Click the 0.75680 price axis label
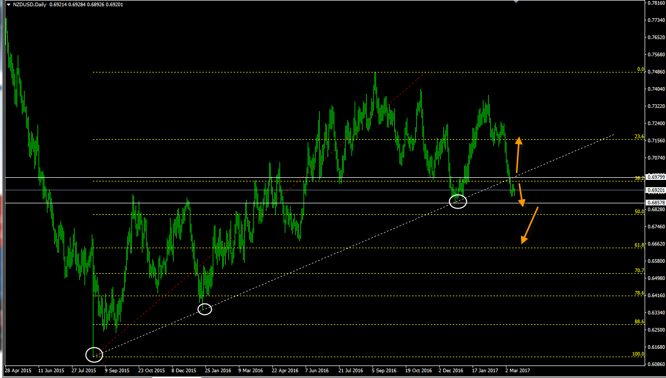666x378 pixels. point(656,55)
